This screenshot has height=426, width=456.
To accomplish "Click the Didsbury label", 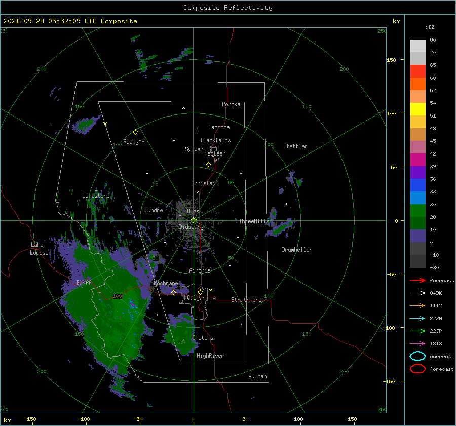I will click(x=192, y=227).
